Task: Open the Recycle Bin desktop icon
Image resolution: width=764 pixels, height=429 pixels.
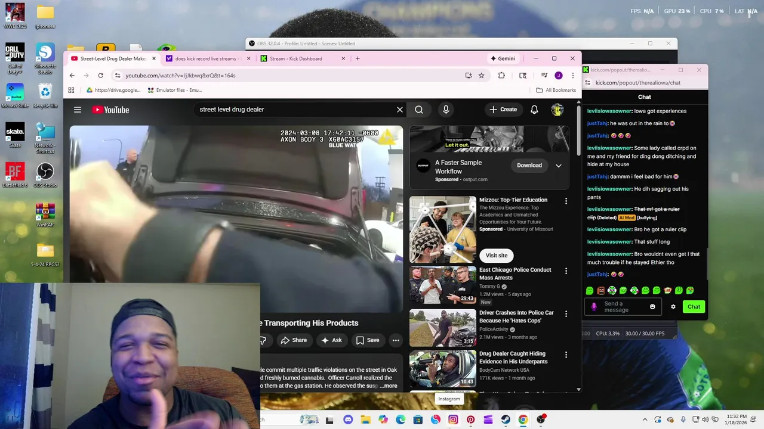Action: [x=45, y=95]
